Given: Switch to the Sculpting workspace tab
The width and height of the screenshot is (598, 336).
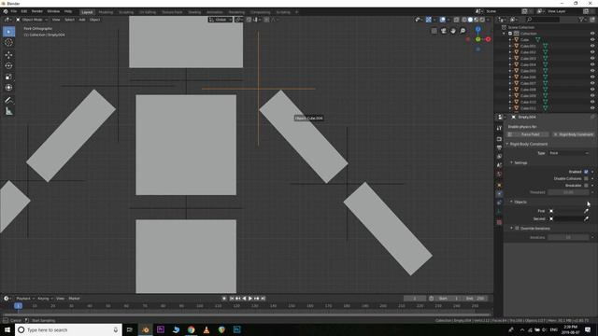Looking at the screenshot, I should (x=126, y=12).
